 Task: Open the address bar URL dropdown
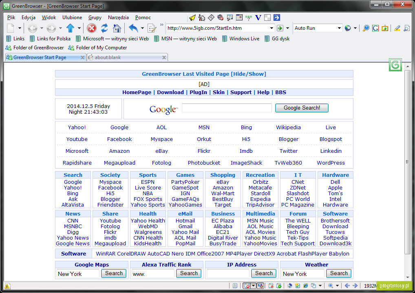pyautogui.click(x=272, y=28)
